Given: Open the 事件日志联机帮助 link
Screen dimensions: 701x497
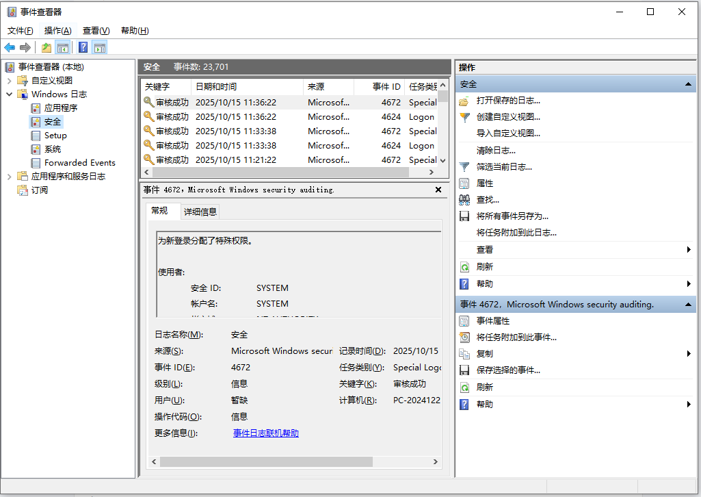Looking at the screenshot, I should [x=265, y=433].
